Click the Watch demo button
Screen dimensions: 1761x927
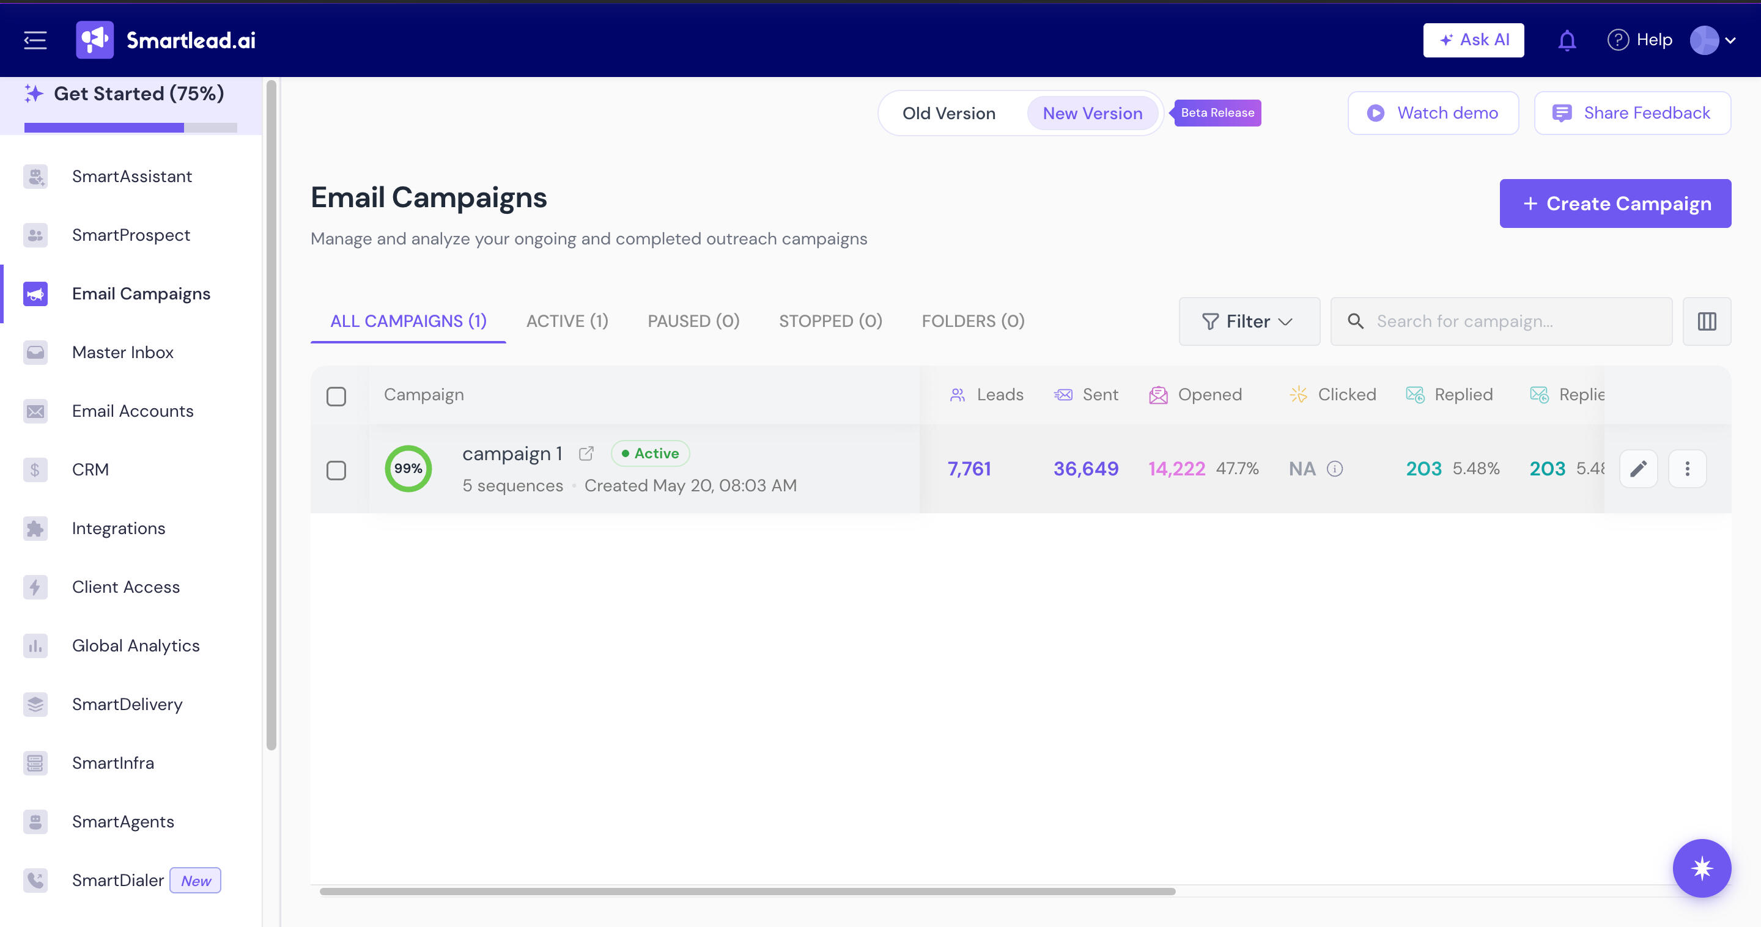1433,114
